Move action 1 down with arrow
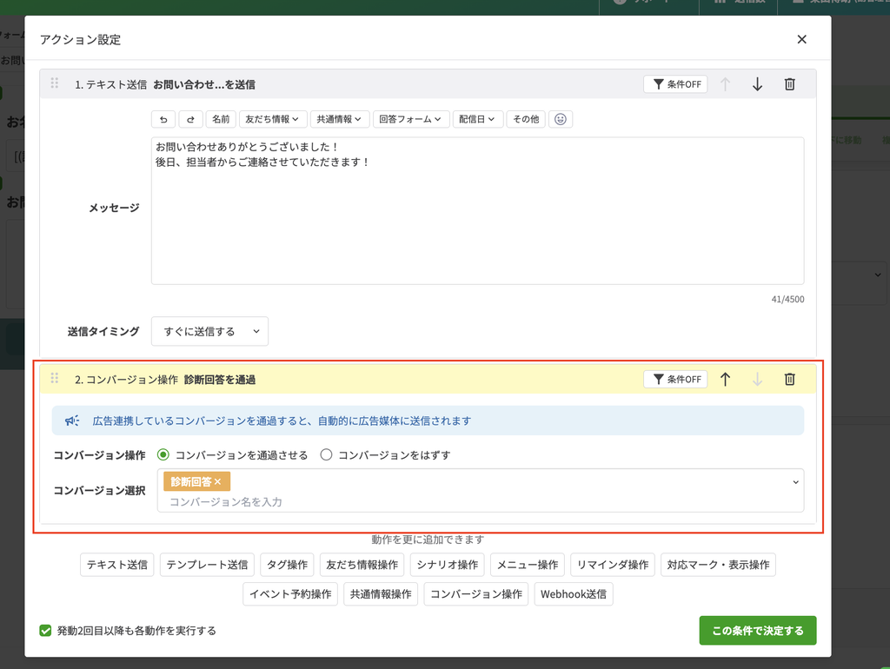 (757, 84)
